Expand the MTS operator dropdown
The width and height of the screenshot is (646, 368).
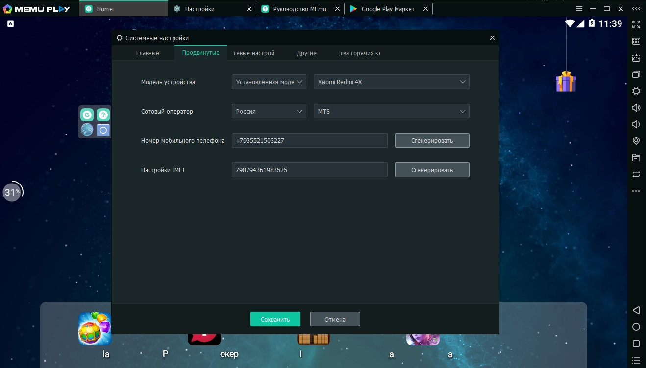391,111
